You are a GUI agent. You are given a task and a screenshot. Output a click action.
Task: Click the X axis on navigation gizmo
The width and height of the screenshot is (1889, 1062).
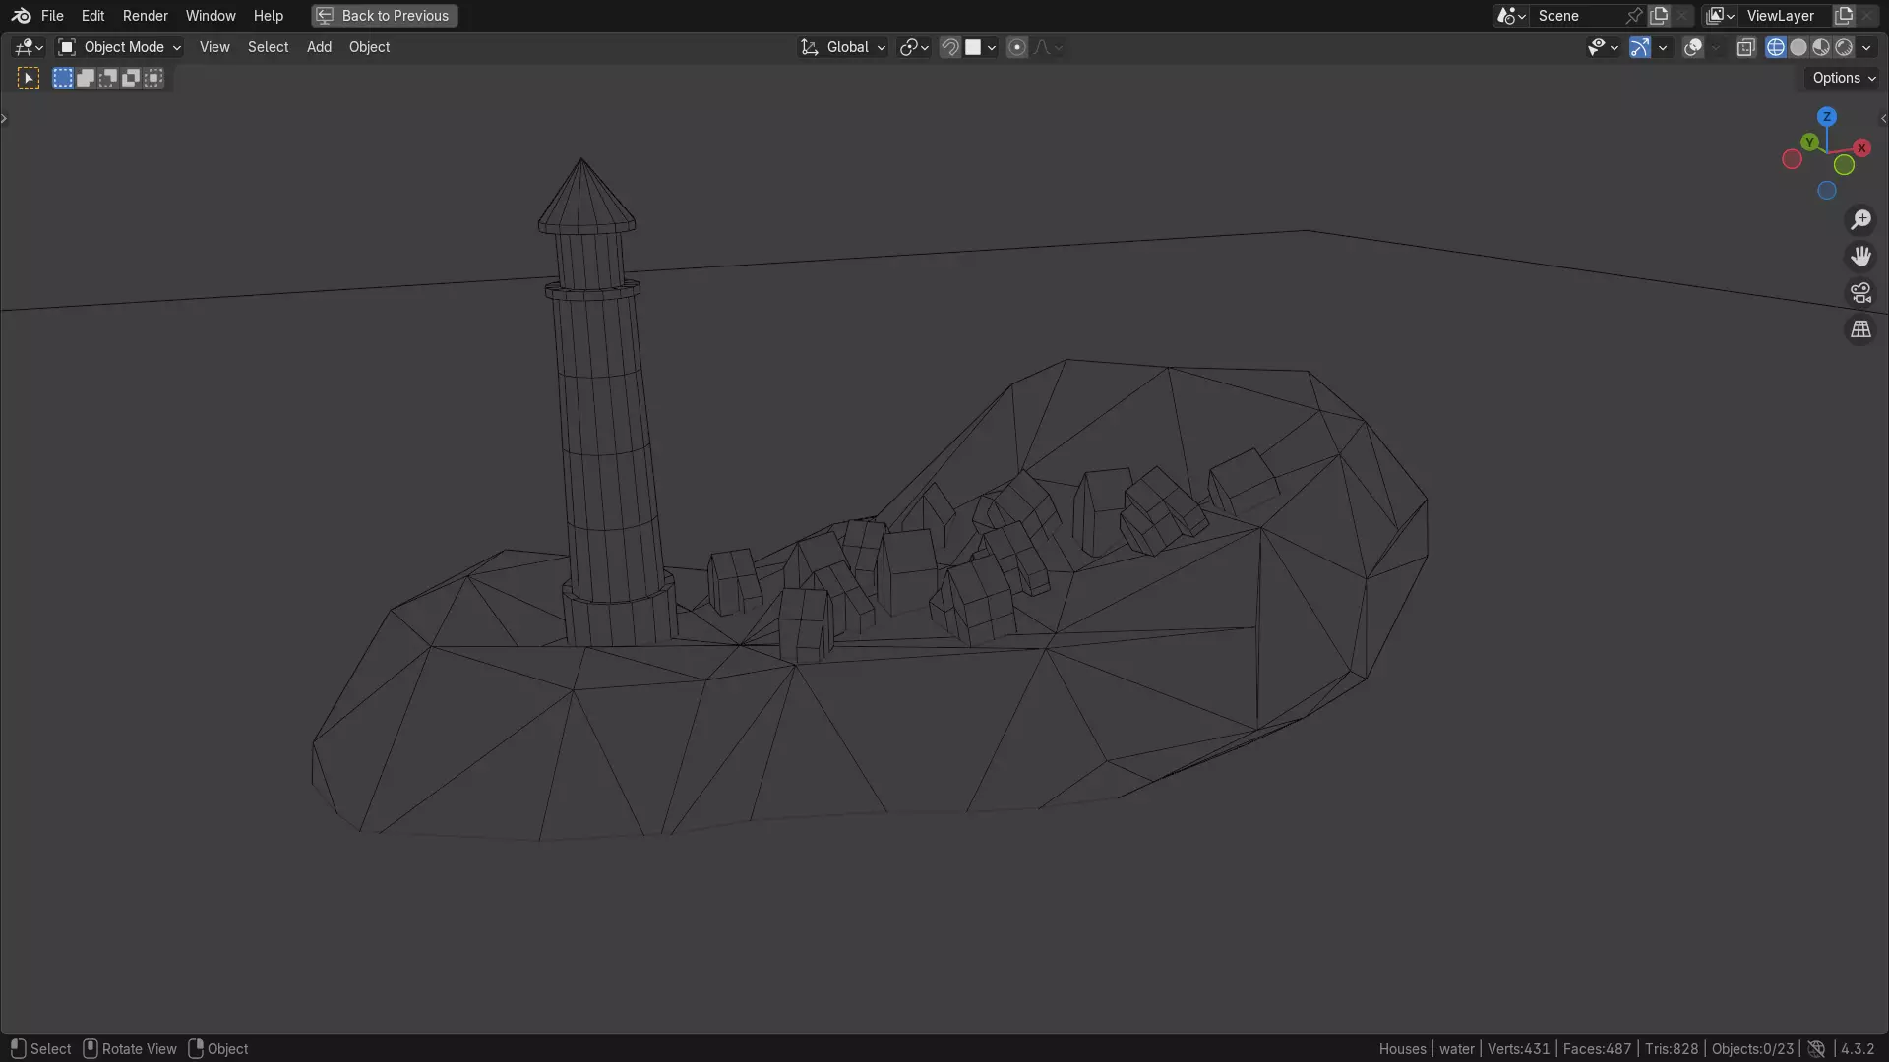[x=1861, y=147]
